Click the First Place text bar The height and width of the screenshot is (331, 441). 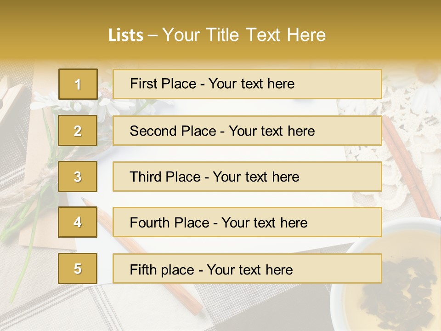(x=247, y=84)
